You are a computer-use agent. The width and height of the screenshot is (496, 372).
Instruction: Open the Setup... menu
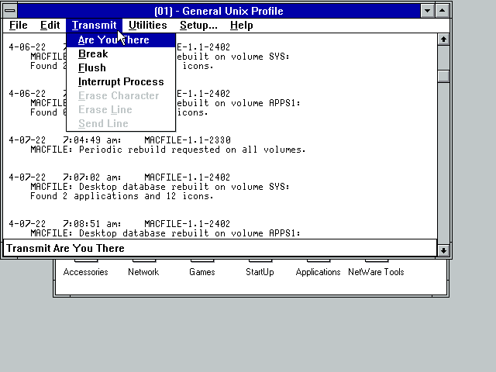(x=198, y=26)
